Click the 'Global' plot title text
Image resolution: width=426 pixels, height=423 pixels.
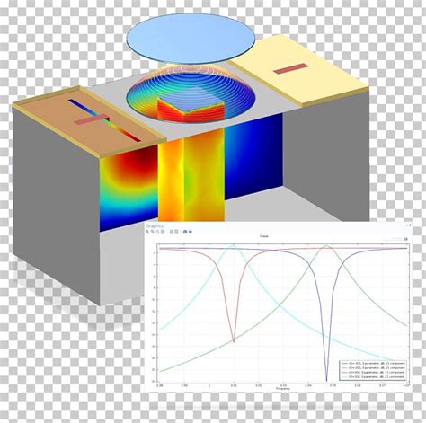[x=264, y=236]
